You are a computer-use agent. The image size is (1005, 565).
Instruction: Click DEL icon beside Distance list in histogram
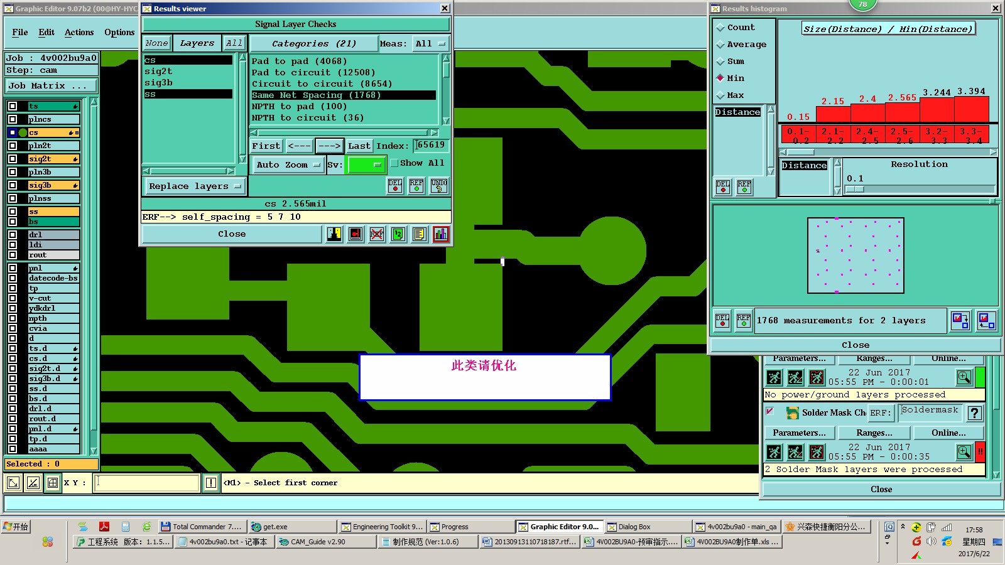click(x=723, y=187)
